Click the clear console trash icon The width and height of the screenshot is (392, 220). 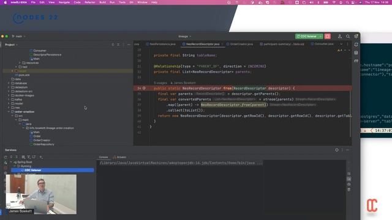point(349,189)
